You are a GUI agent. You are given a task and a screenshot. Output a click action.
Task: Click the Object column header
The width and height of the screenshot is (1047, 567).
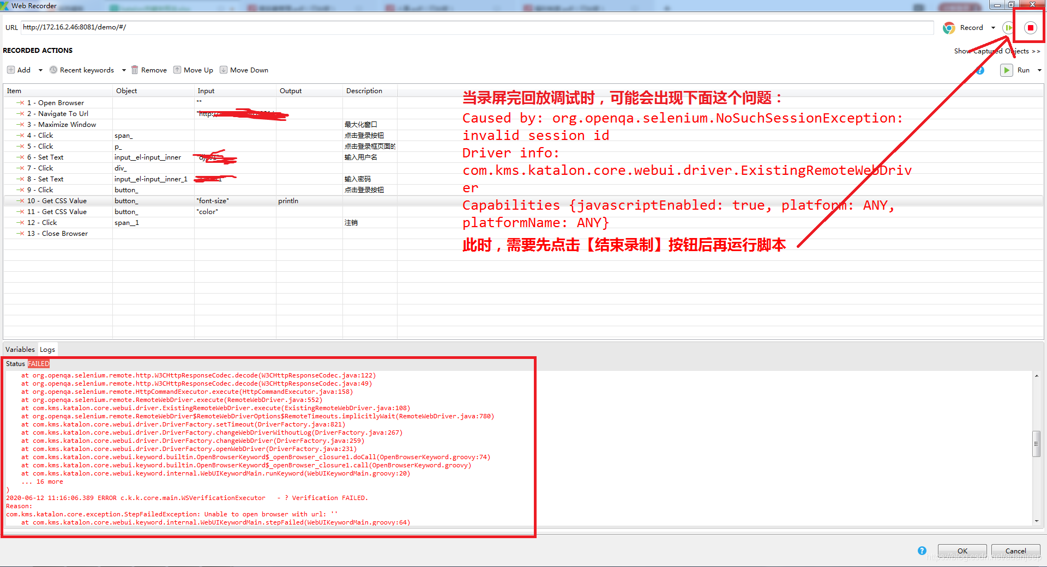(x=154, y=91)
